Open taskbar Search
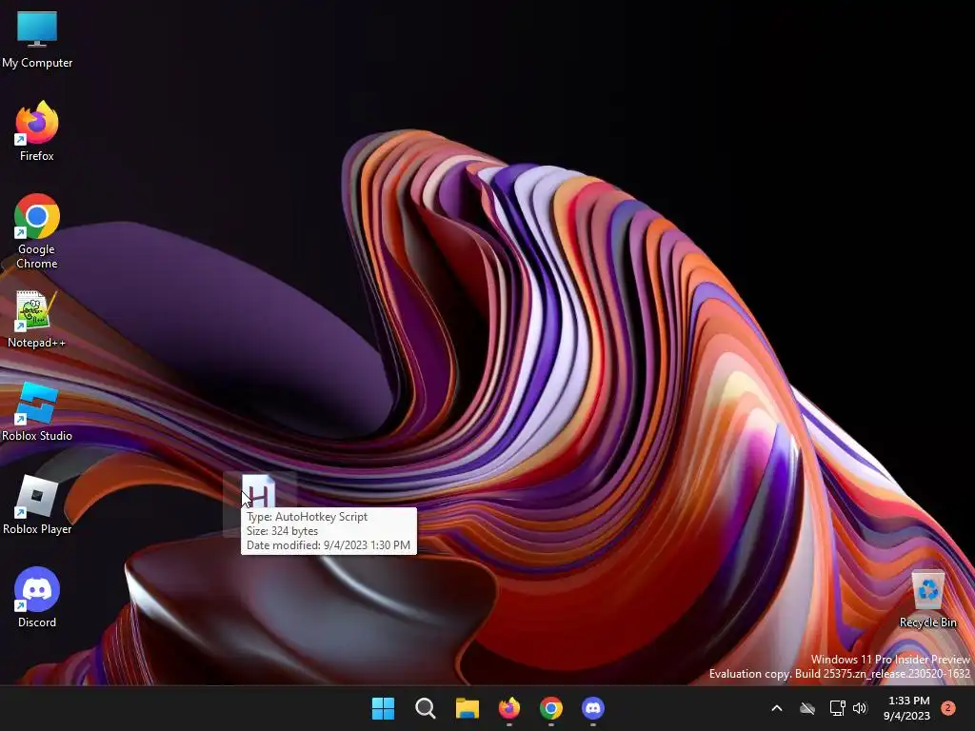Screen dimensions: 975x731 pos(426,708)
